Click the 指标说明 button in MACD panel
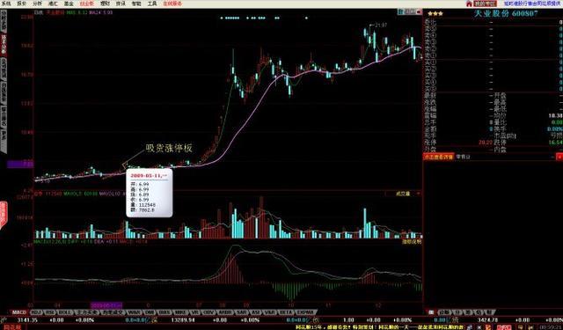Viewport: 563px width, 330px height. [x=412, y=242]
